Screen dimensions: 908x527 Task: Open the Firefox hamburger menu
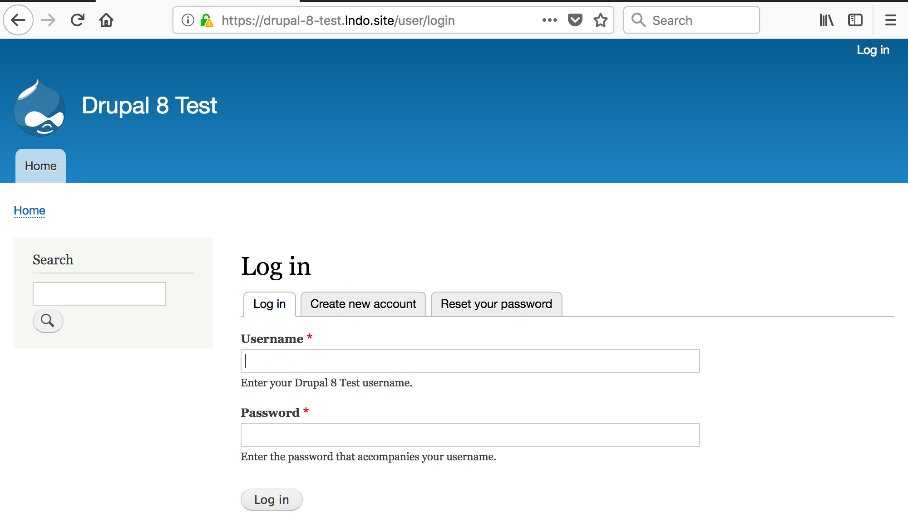pyautogui.click(x=891, y=20)
